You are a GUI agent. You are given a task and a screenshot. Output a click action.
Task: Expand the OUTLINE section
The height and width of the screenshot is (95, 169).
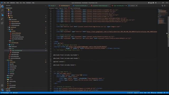[26, 89]
